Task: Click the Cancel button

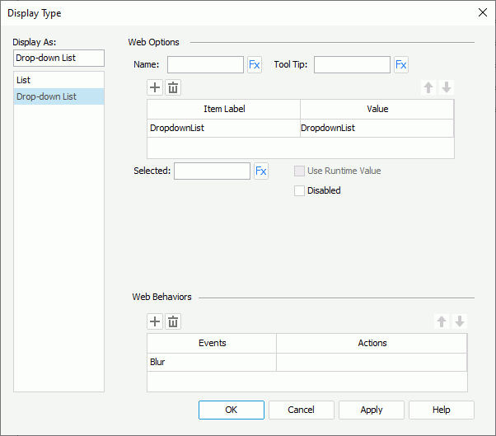Action: coord(302,410)
